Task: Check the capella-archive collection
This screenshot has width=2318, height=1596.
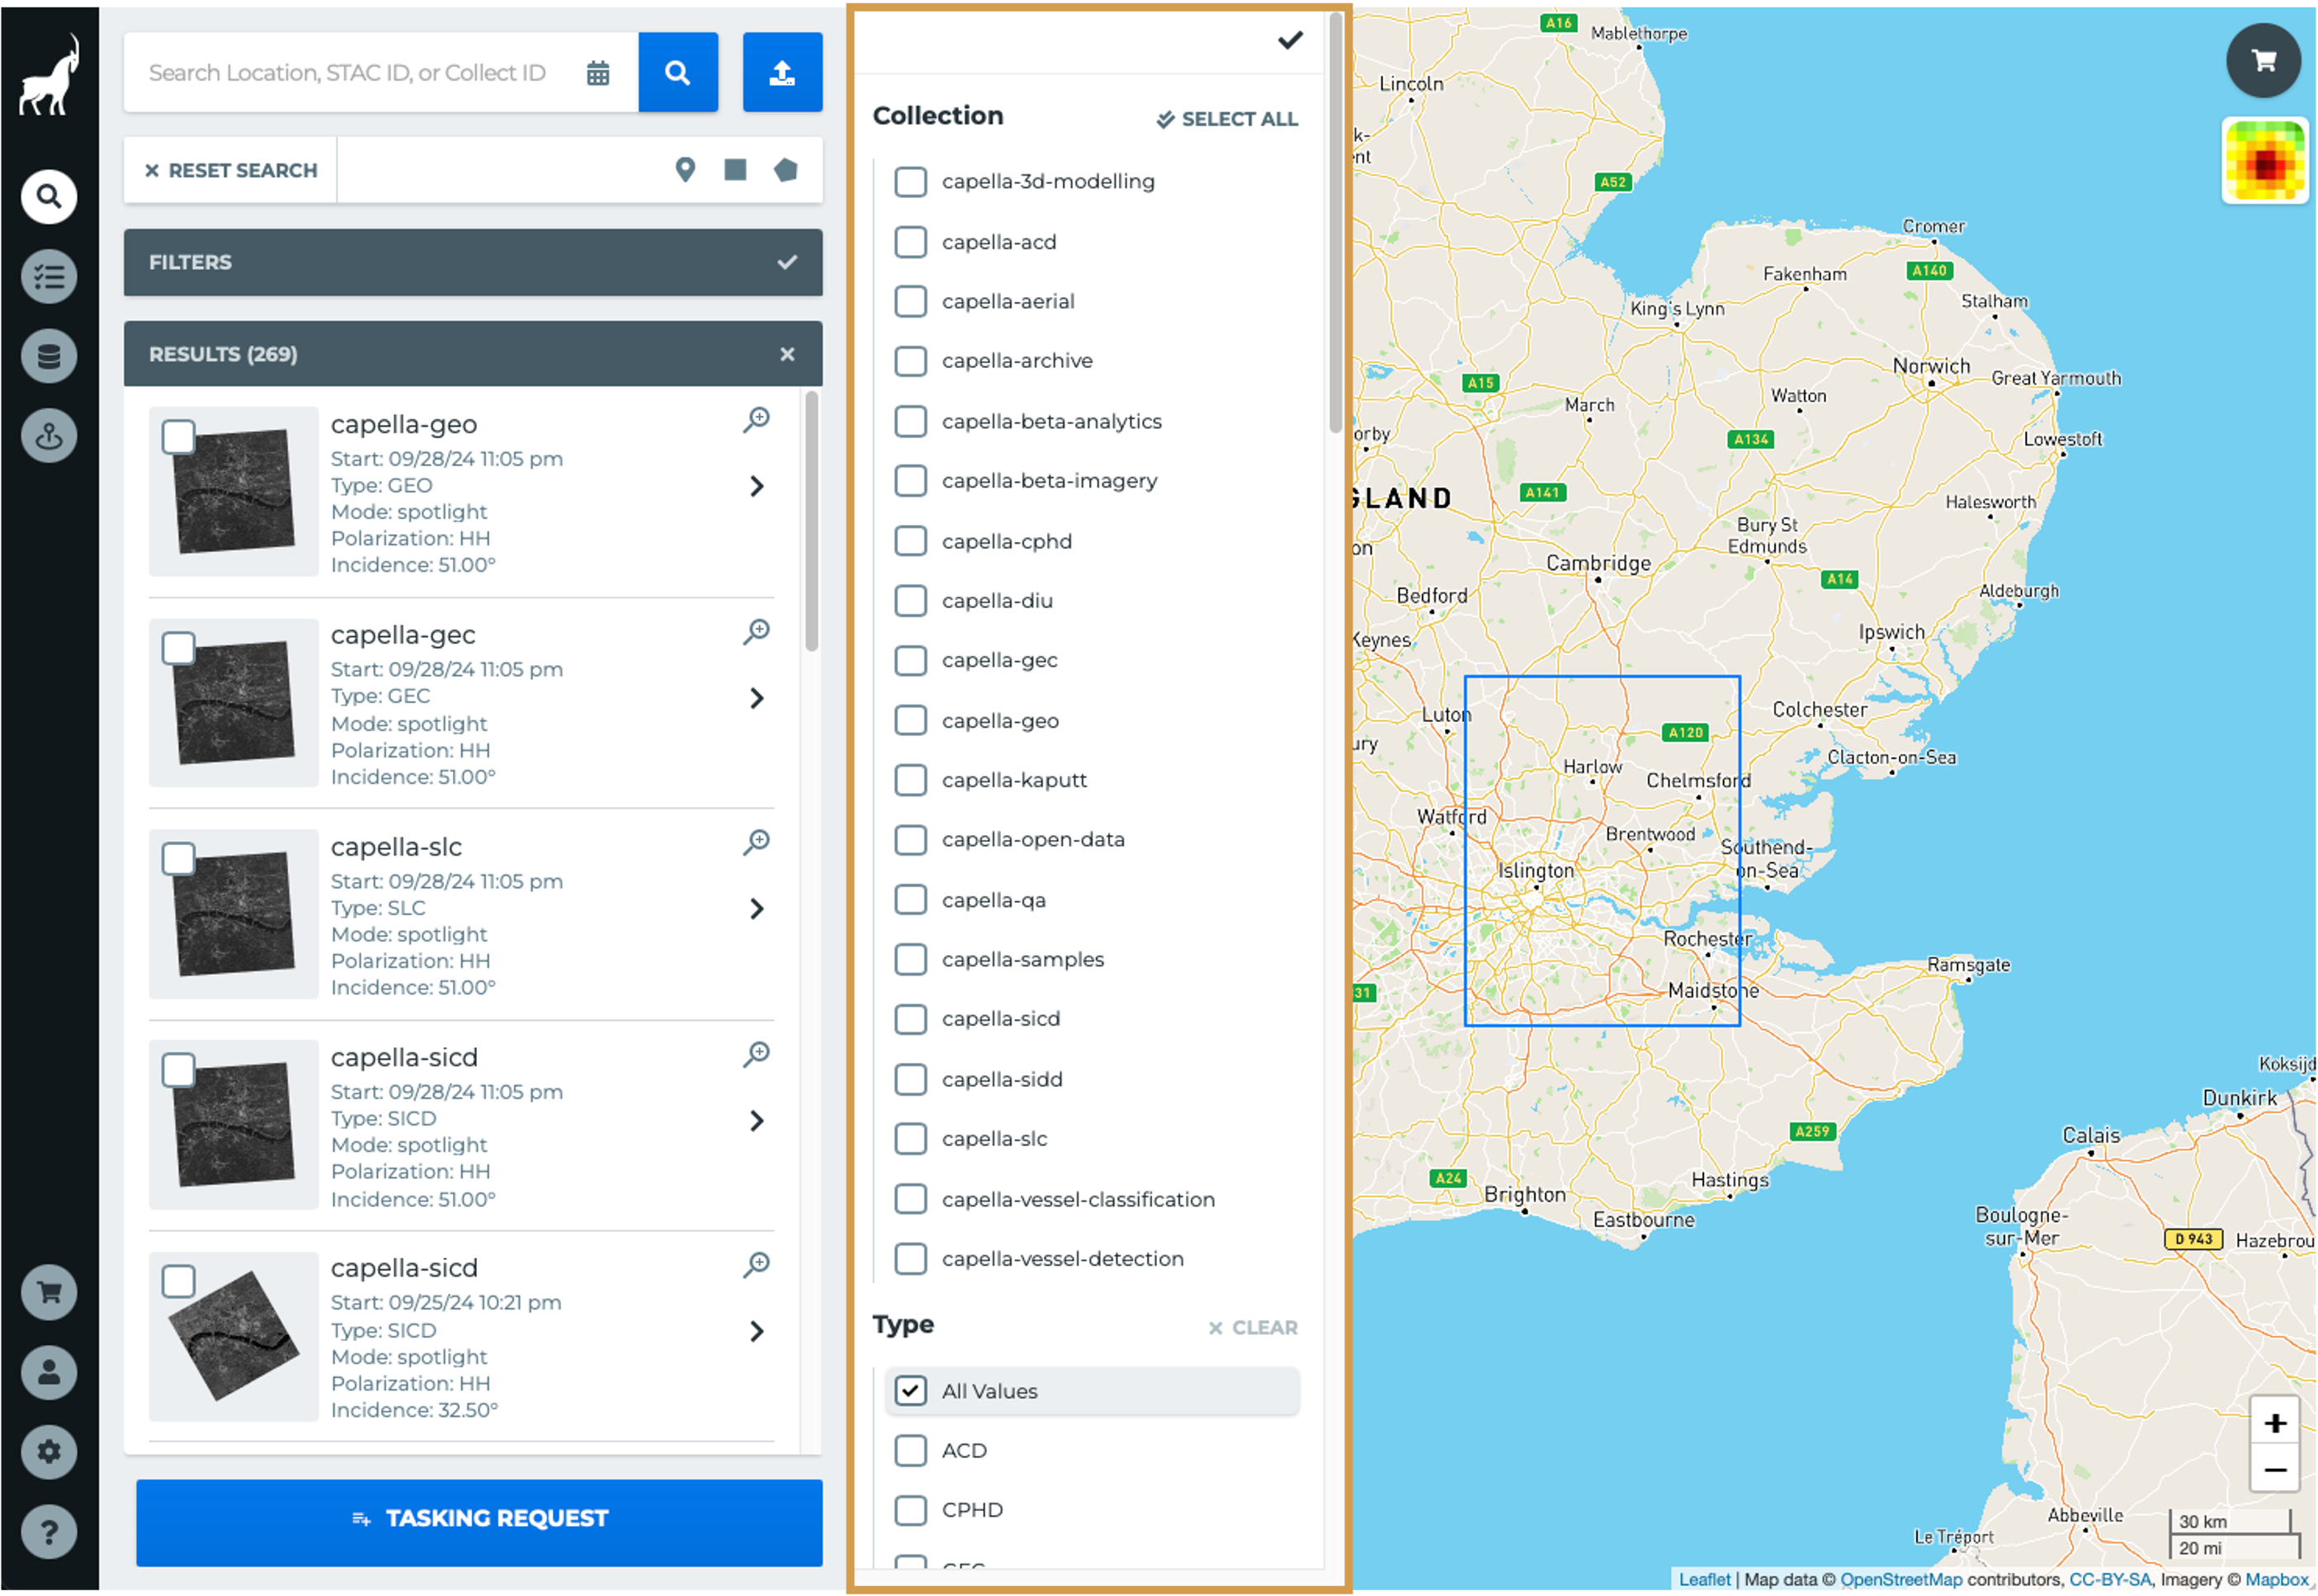Action: [x=910, y=361]
